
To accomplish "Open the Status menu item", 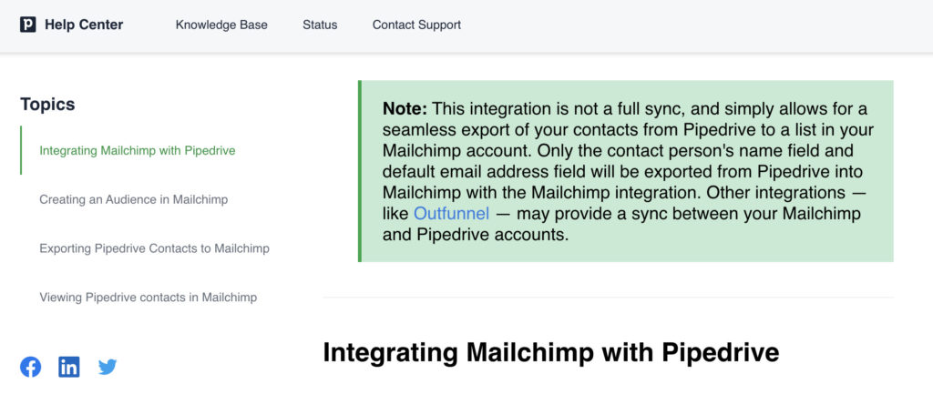I will click(x=320, y=25).
